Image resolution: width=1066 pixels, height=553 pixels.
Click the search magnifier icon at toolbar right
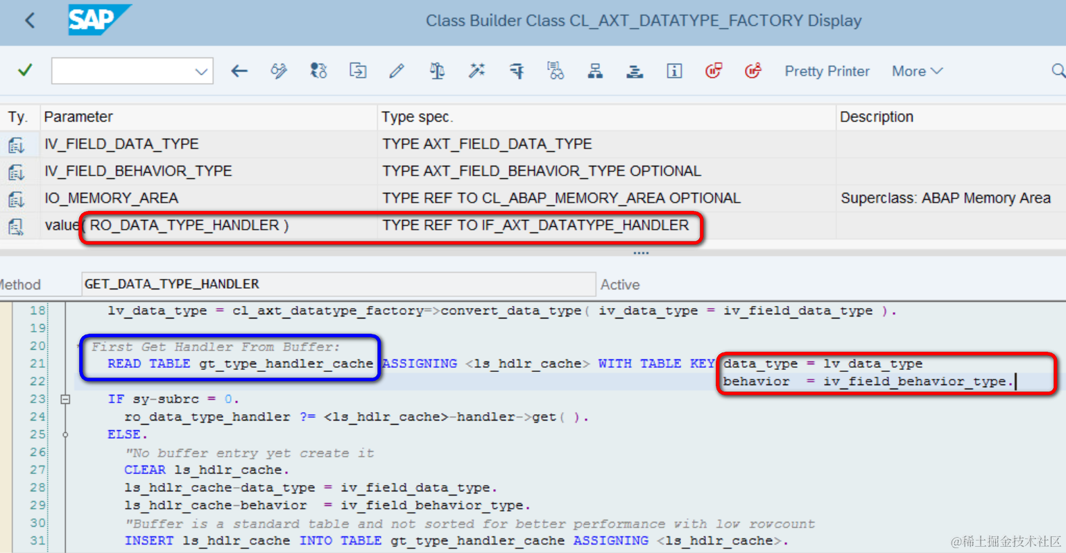coord(1058,71)
